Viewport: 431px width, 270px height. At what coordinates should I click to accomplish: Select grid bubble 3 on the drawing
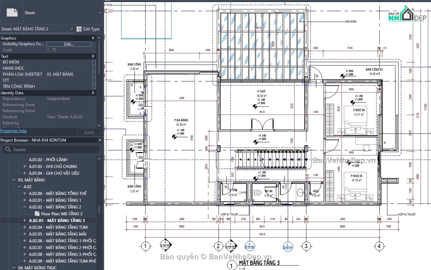(x=306, y=246)
